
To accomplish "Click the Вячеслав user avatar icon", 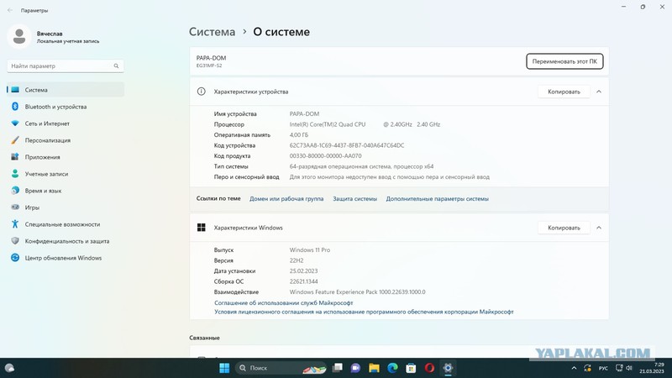I will [x=19, y=36].
